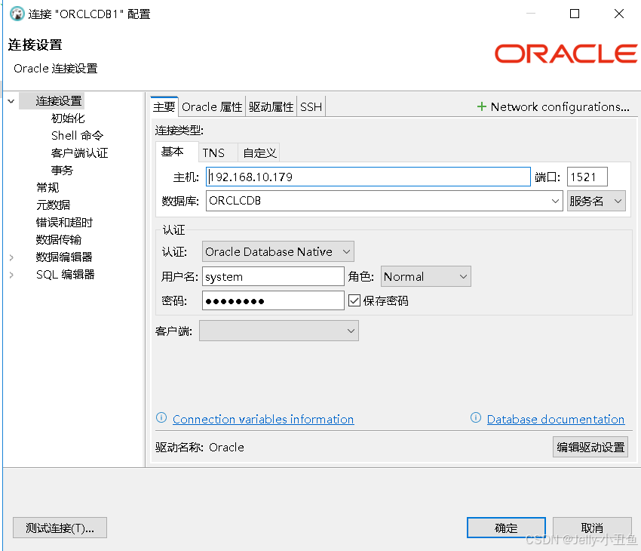Switch to the 驱动属性 tab

point(271,106)
